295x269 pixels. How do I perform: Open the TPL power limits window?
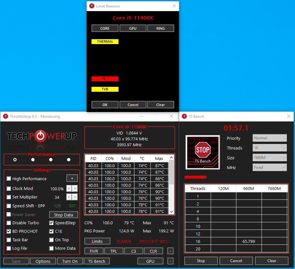point(114,251)
